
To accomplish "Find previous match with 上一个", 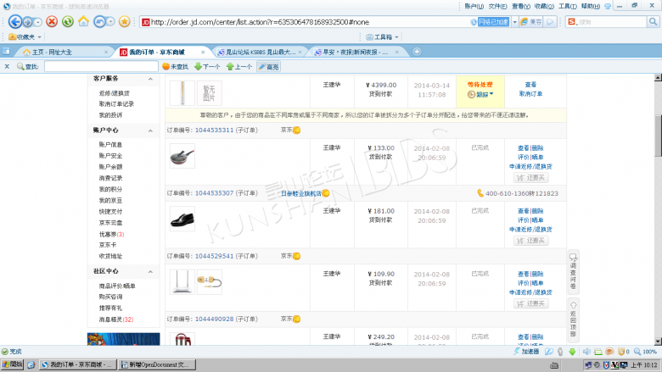I will click(239, 67).
